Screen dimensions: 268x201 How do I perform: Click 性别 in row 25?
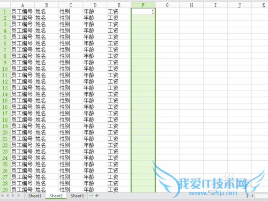tap(65, 164)
